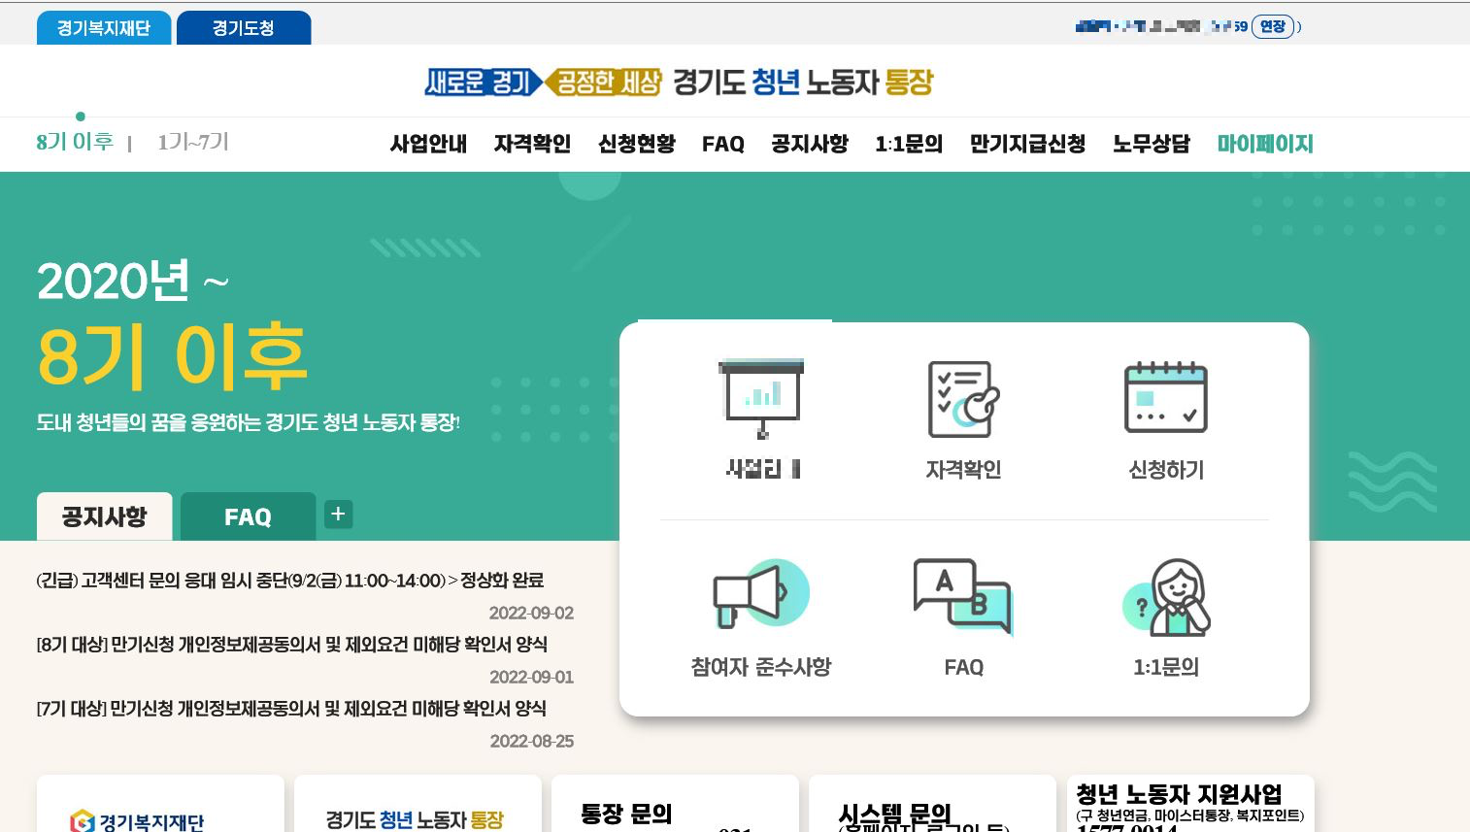
Task: Open the [8기 대상] 만기신청 notice
Action: point(291,645)
